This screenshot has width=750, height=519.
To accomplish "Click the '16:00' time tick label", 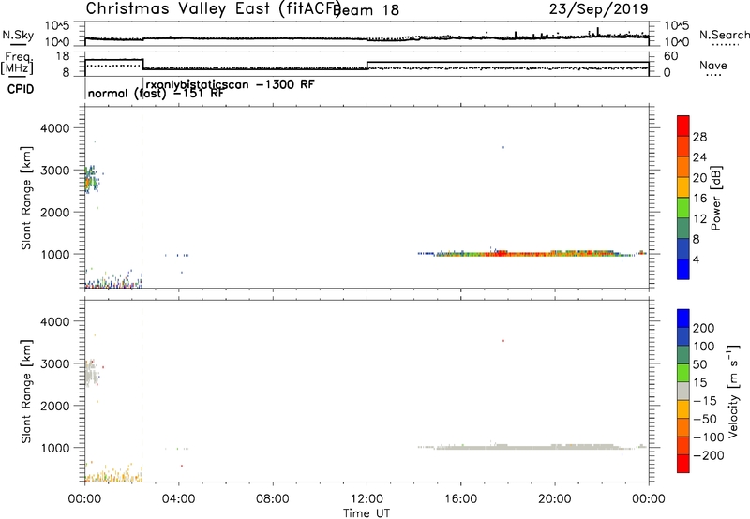I will point(460,499).
